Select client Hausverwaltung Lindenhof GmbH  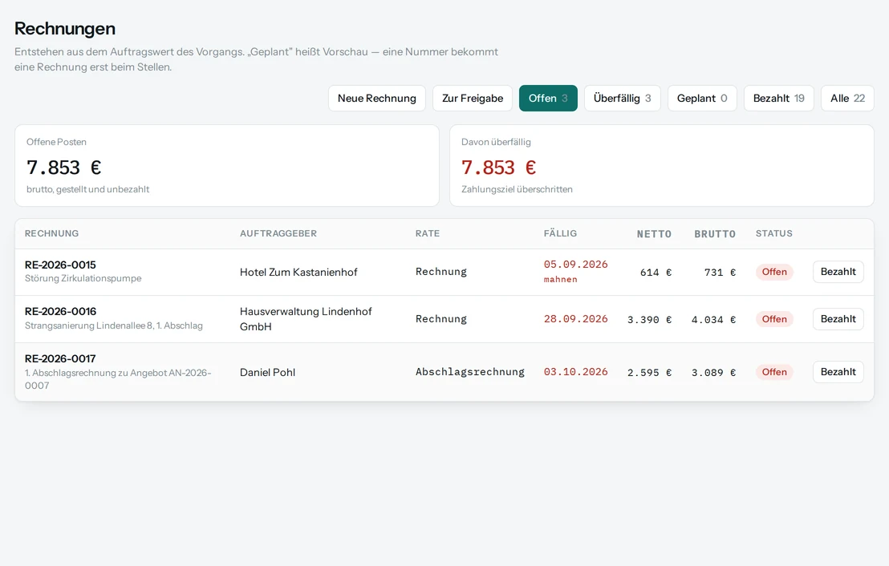pyautogui.click(x=306, y=319)
